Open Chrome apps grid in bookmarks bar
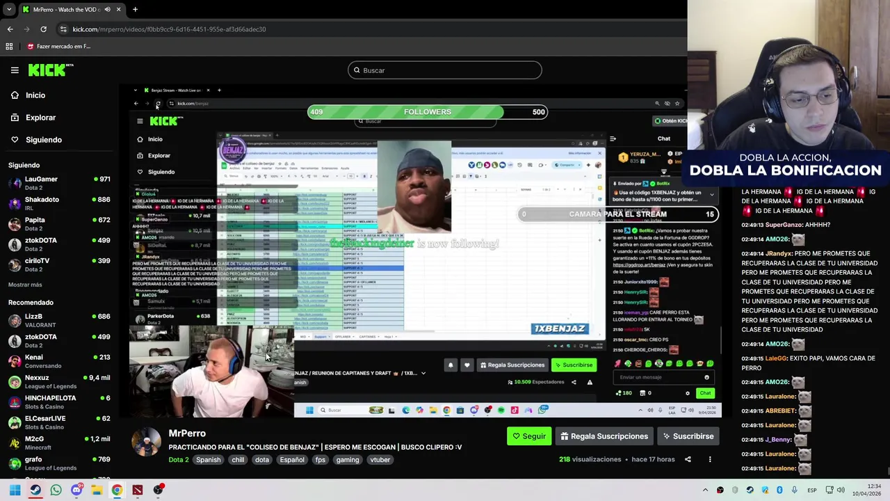890x501 pixels. click(x=9, y=47)
